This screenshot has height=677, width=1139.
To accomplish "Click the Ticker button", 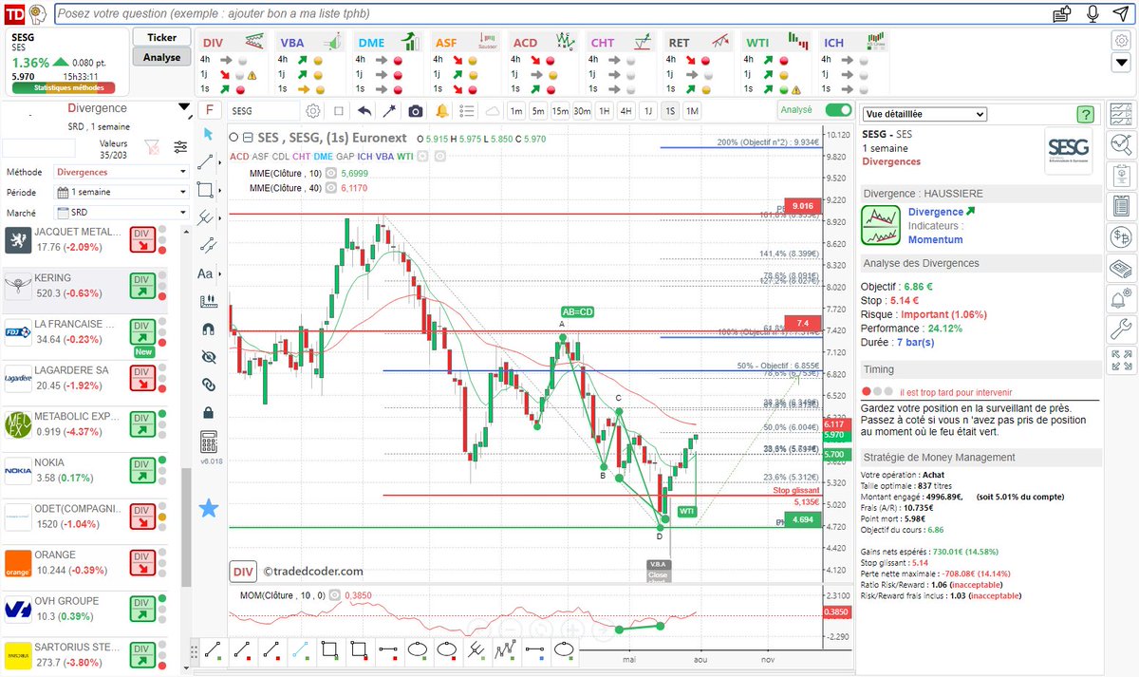I will 161,37.
